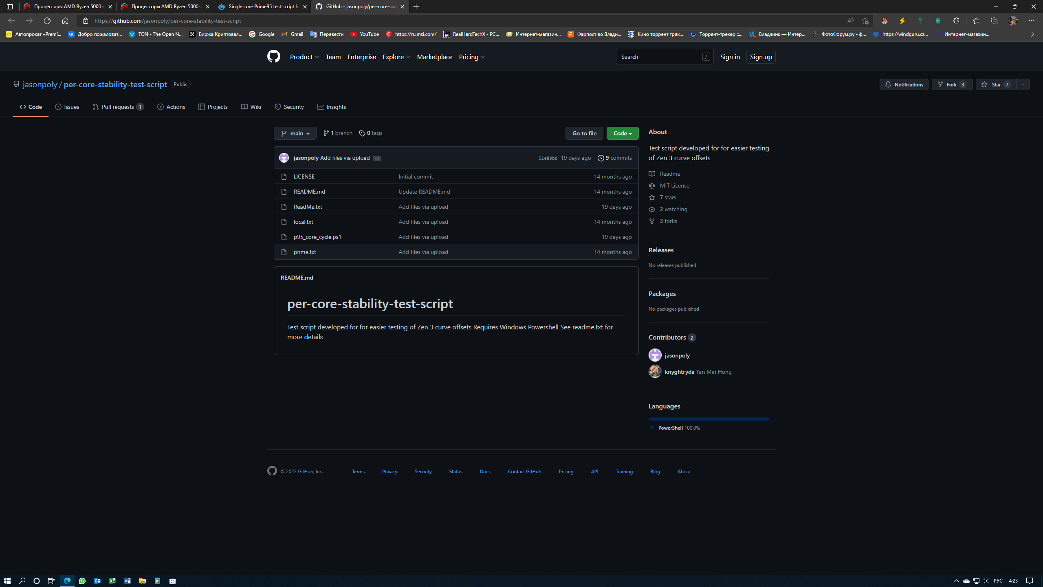Add page to favorites star icon
Image resolution: width=1043 pixels, height=587 pixels.
coord(865,21)
